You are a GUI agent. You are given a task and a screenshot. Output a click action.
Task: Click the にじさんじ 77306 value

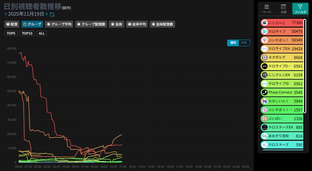tap(297, 23)
